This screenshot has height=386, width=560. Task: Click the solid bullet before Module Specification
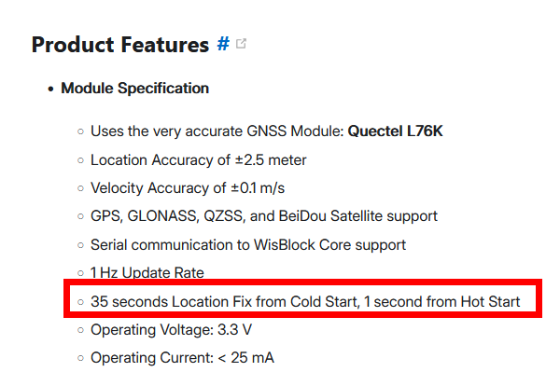[x=49, y=89]
